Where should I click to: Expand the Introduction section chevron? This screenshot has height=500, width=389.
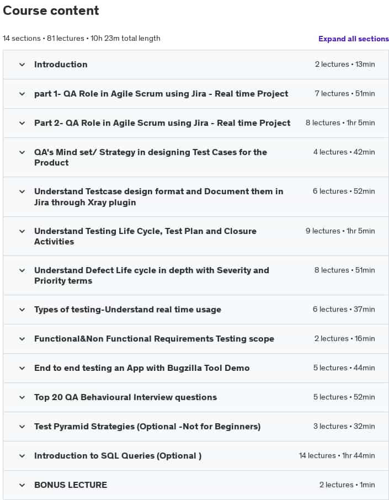click(x=22, y=65)
